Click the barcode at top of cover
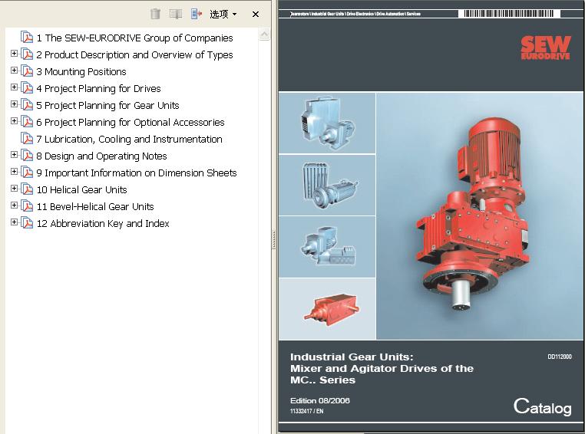This screenshot has width=585, height=434. 509,14
